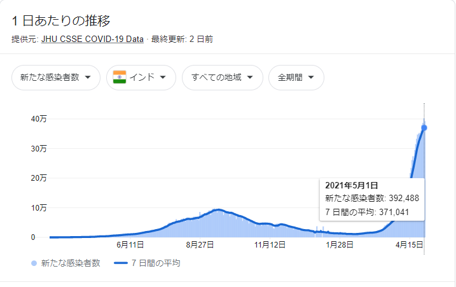Open the 新たな感染者数 metric dropdown
This screenshot has height=287, width=456.
tap(56, 78)
